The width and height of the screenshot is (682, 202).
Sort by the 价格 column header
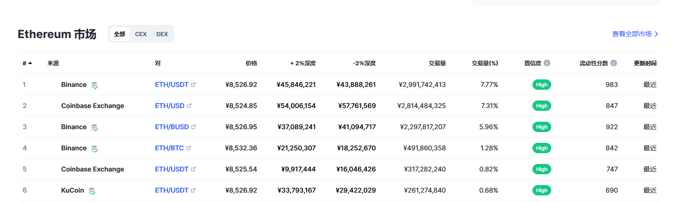(251, 63)
